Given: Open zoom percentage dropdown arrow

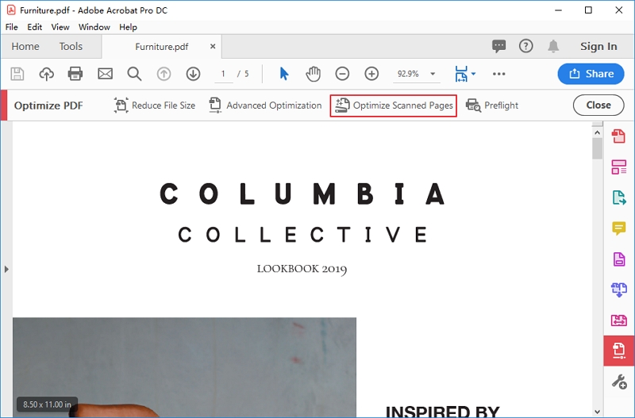Looking at the screenshot, I should 433,74.
